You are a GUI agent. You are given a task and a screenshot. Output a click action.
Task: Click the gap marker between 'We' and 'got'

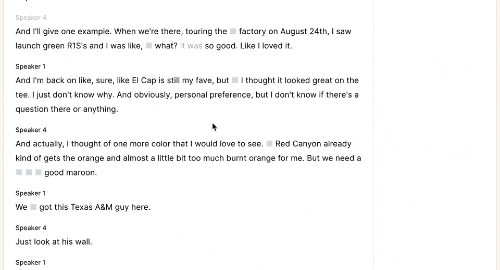tap(33, 207)
